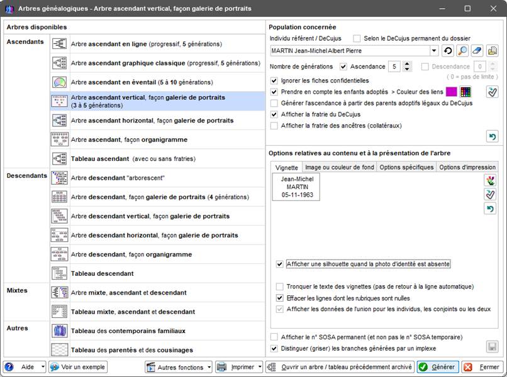Click the undo arrow icon in Population concernée section
The width and height of the screenshot is (507, 377).
click(492, 136)
